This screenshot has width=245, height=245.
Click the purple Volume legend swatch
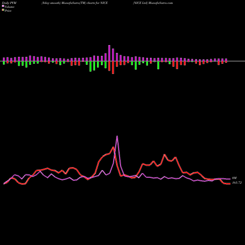(x=3, y=6)
